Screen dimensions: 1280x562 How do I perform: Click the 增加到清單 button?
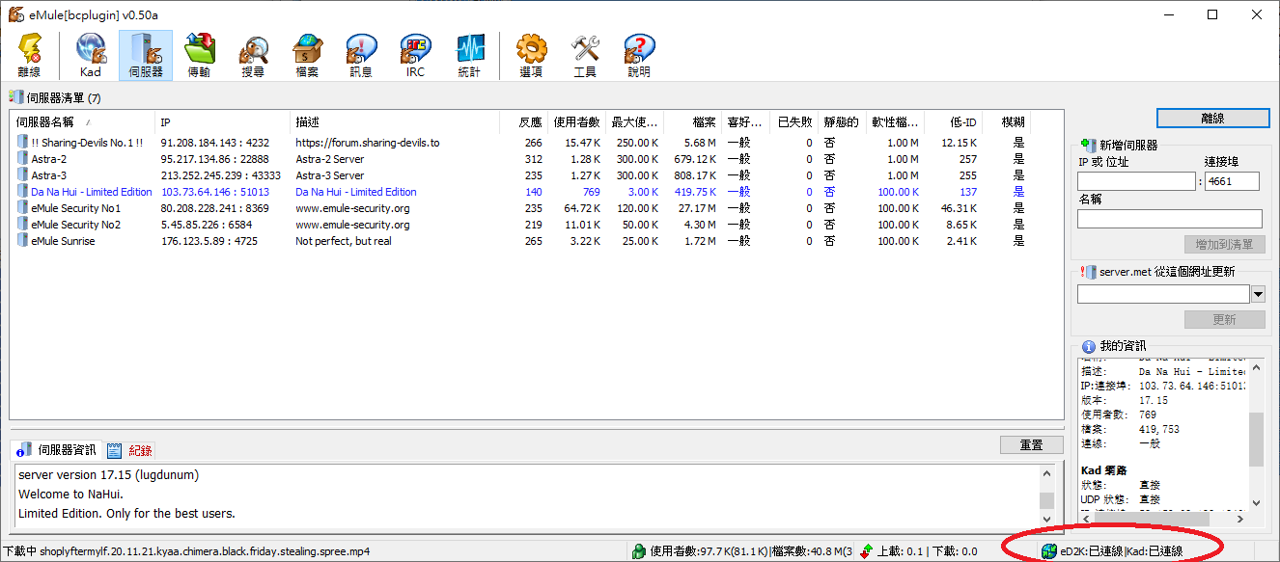click(x=1224, y=245)
